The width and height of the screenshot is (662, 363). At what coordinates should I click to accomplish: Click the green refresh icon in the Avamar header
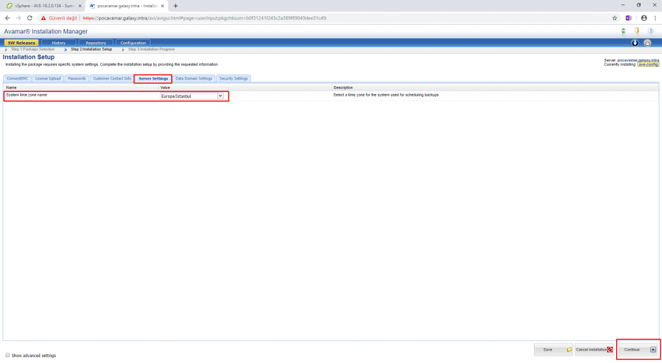pyautogui.click(x=623, y=31)
